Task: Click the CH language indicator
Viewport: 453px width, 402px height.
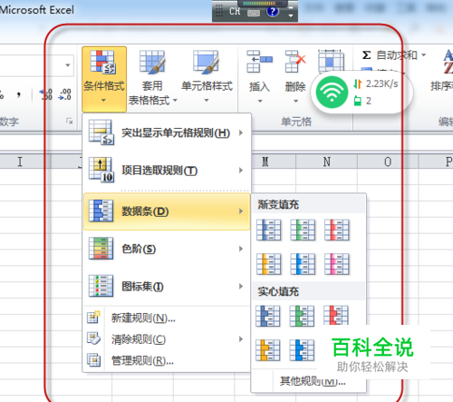Action: pos(235,12)
